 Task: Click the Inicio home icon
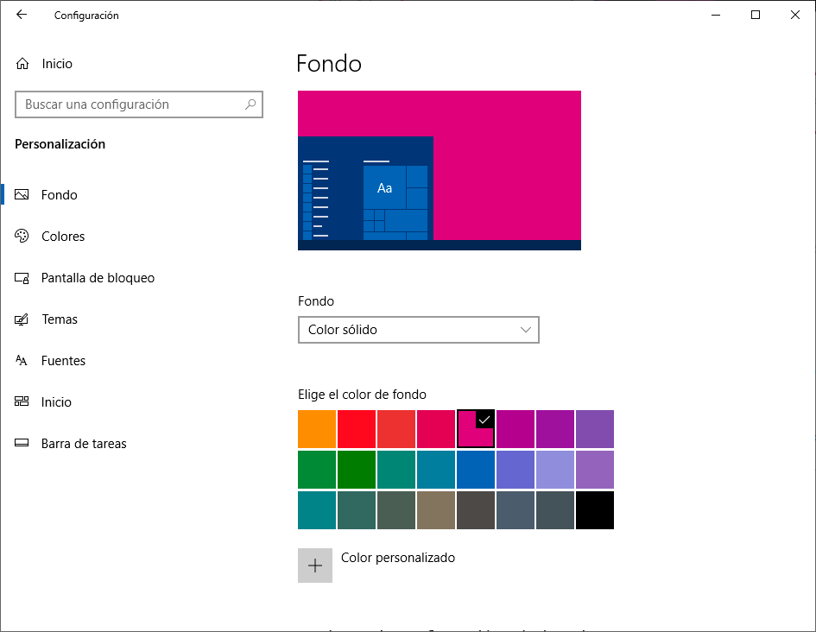point(22,64)
